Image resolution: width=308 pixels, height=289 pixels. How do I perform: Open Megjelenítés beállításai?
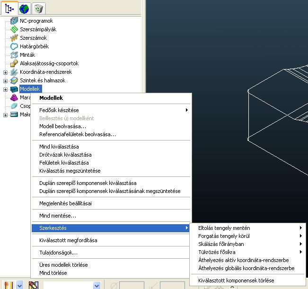point(111,203)
